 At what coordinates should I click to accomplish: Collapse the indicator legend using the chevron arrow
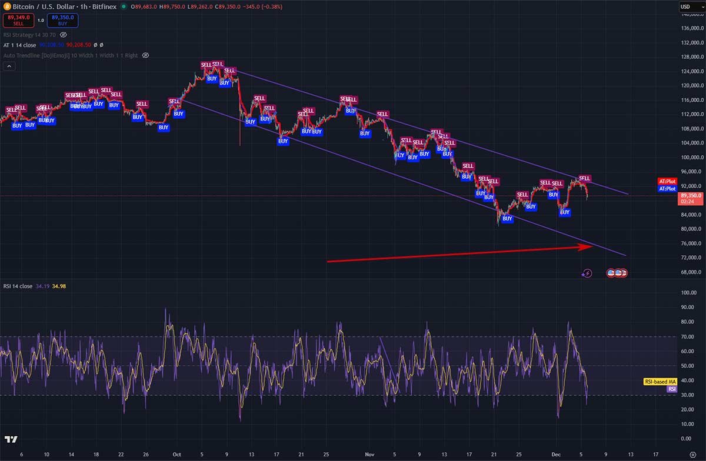[9, 66]
